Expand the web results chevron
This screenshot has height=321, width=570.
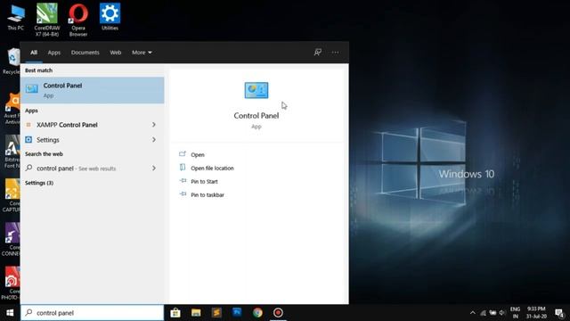(x=154, y=169)
